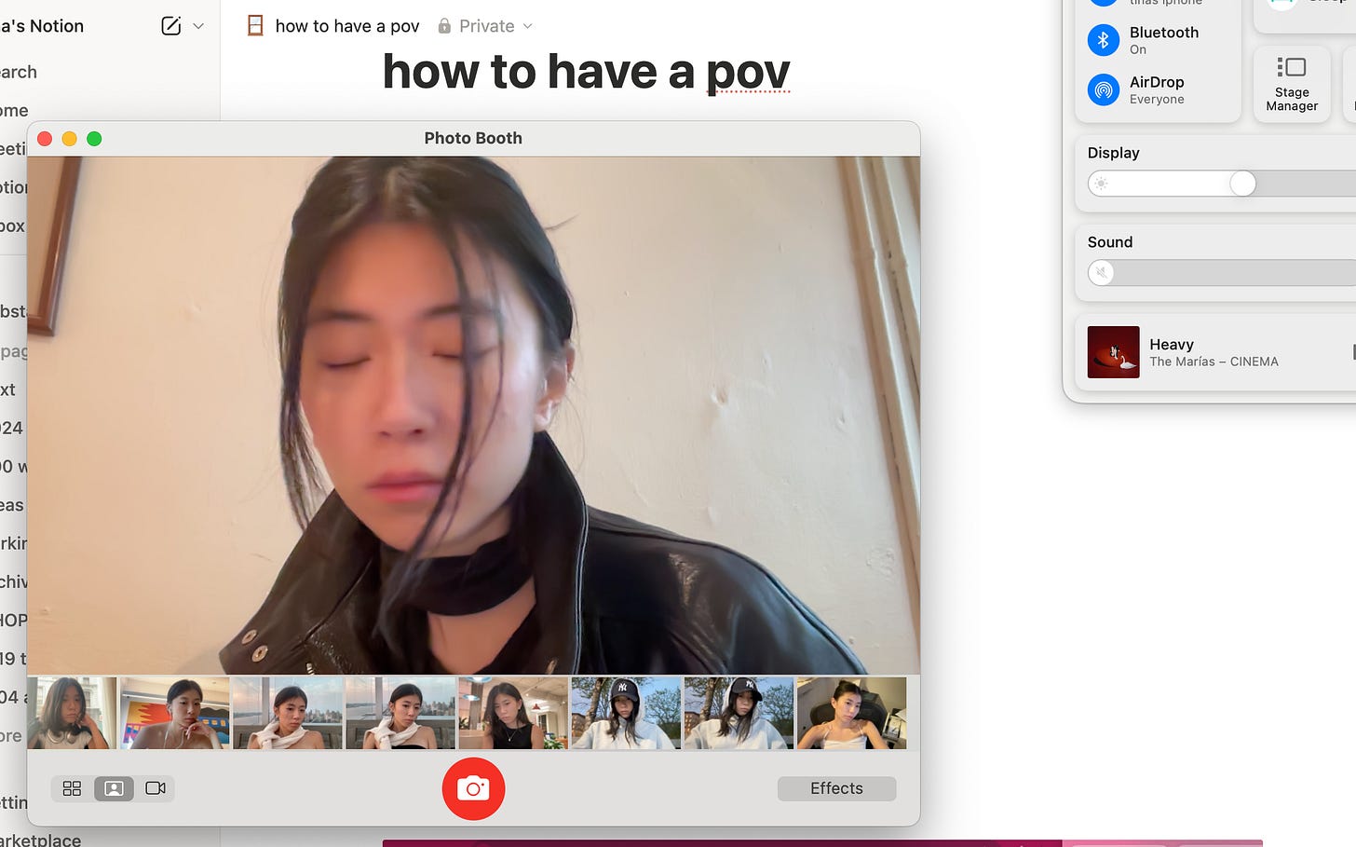1356x847 pixels.
Task: Open eighth thumbnail in white tank at desk
Action: coord(851,713)
